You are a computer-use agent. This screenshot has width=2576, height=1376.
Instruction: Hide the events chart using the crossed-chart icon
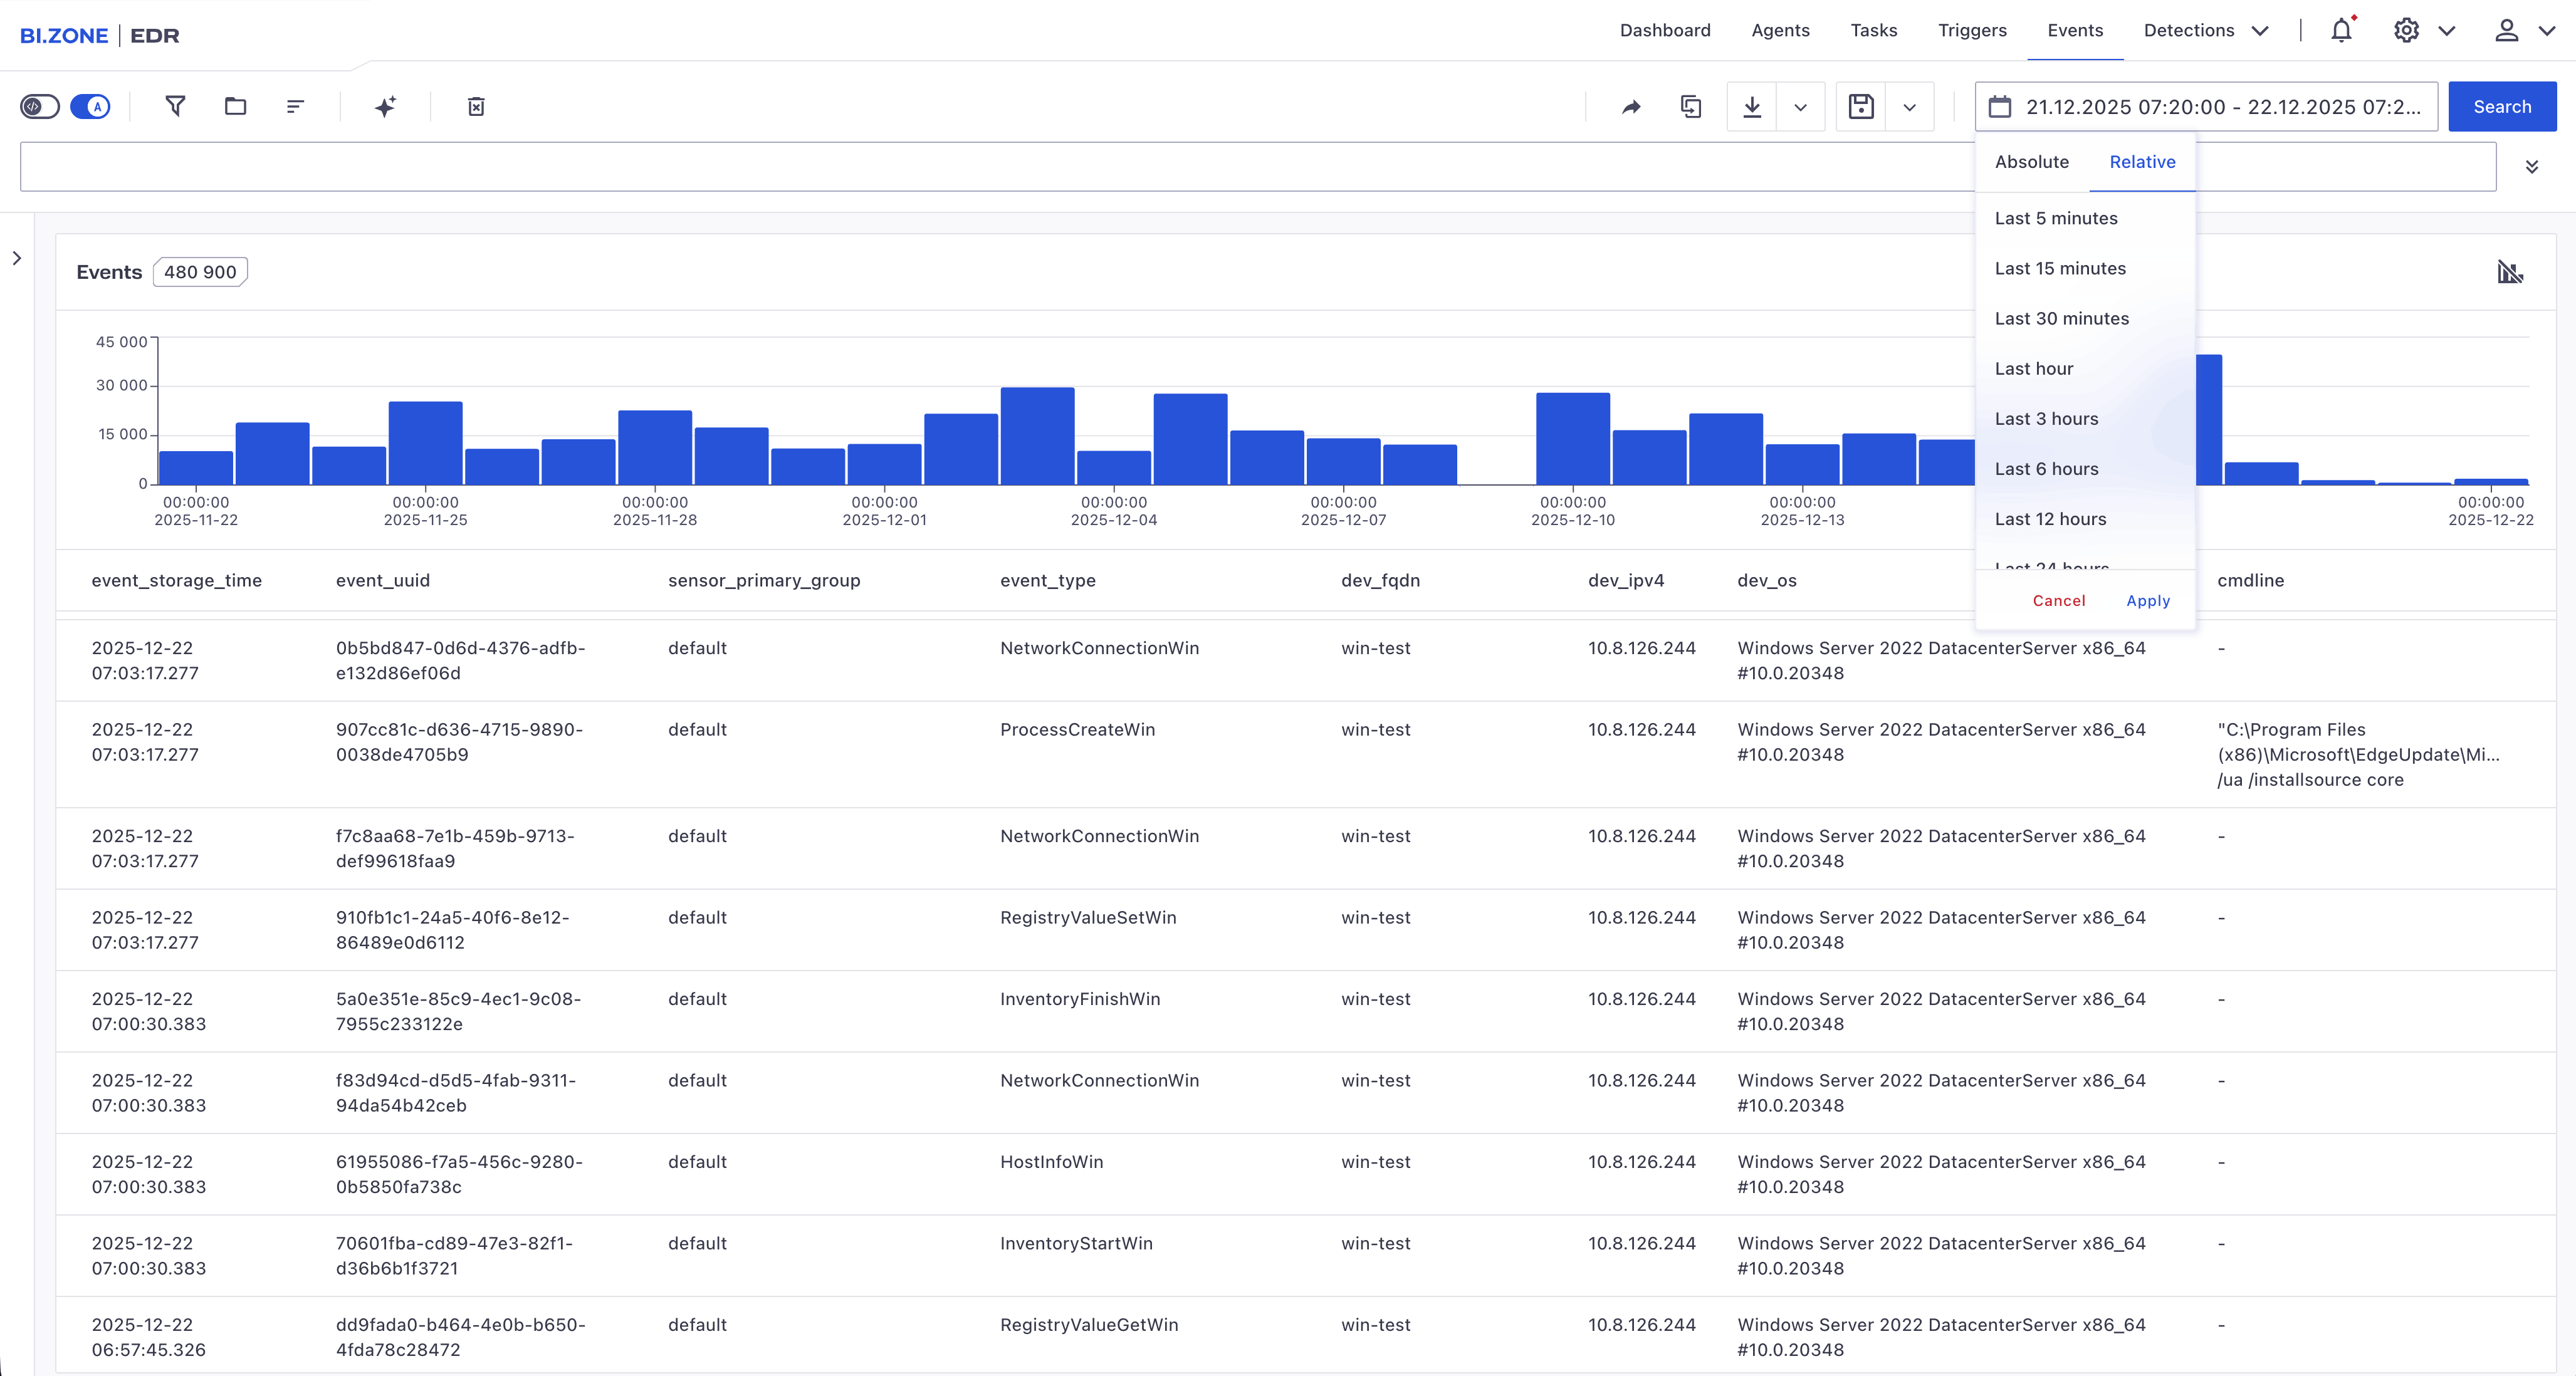click(x=2510, y=271)
